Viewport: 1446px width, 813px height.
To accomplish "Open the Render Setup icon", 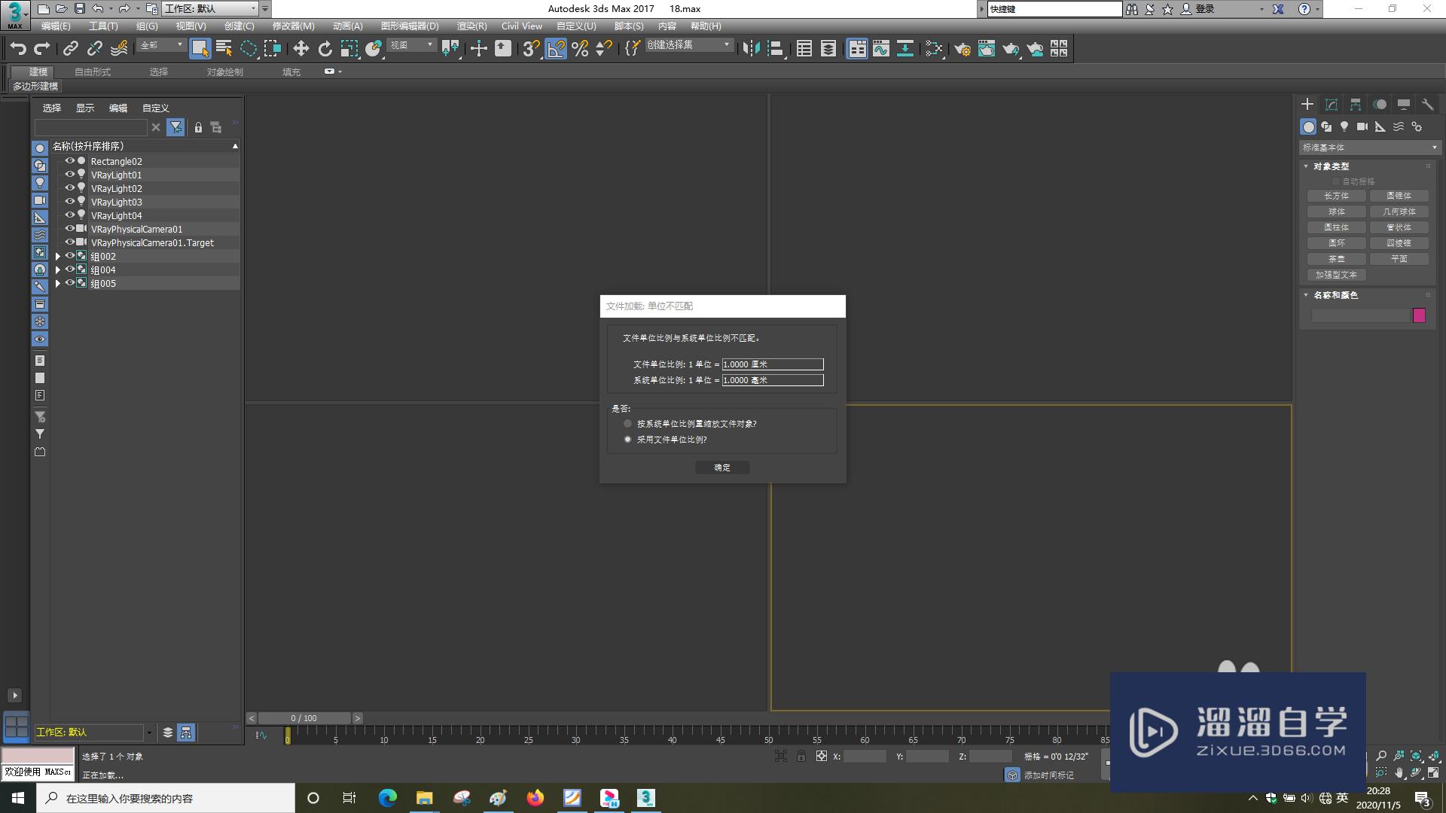I will [x=962, y=49].
